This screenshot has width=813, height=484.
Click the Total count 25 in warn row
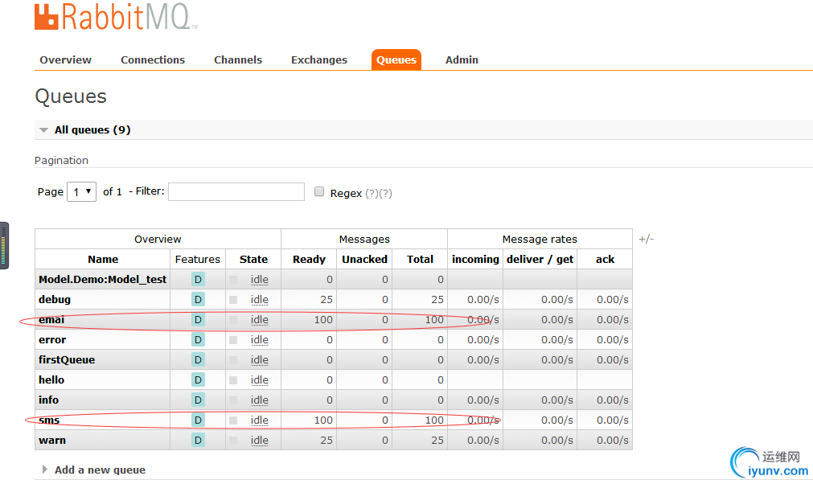coord(437,441)
